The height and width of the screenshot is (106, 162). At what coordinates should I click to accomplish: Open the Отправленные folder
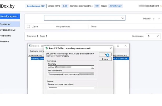click(8, 30)
